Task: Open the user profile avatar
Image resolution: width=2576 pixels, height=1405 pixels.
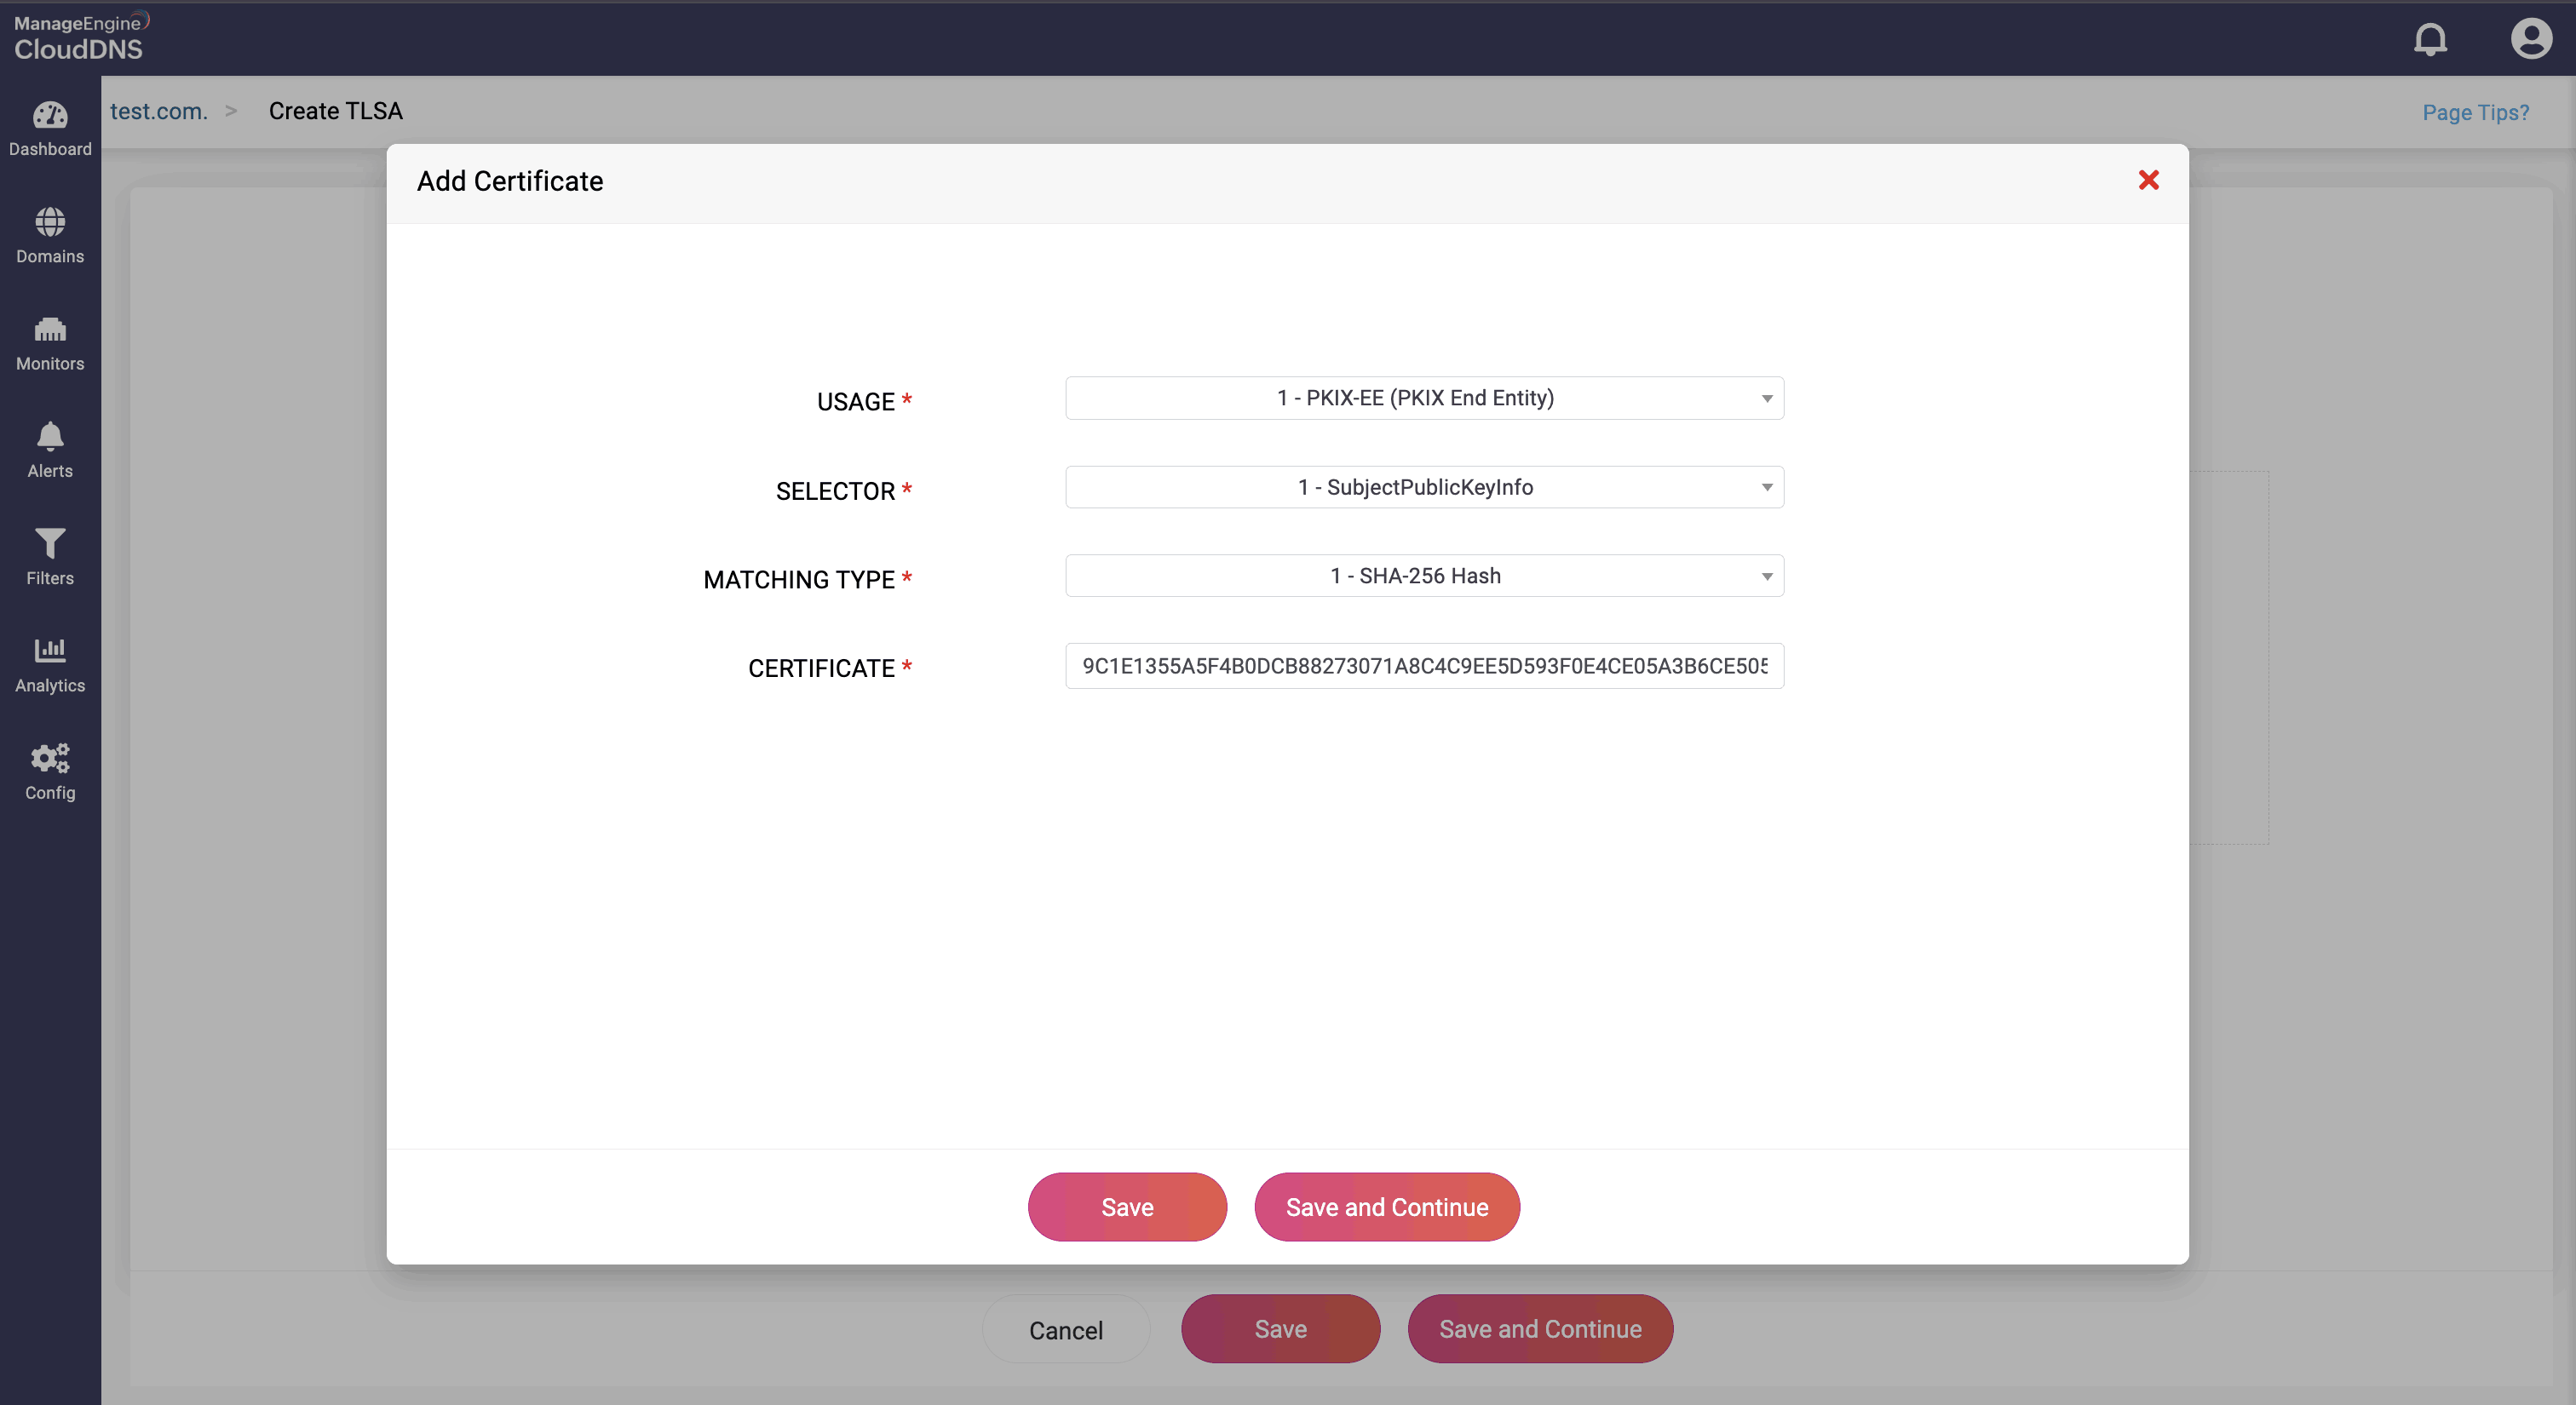Action: tap(2530, 40)
